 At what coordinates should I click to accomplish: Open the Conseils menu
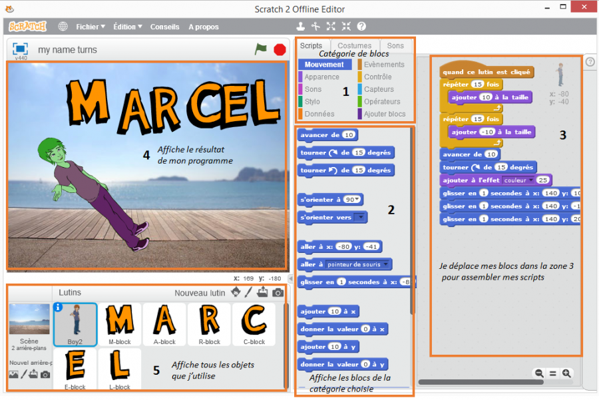[x=164, y=27]
